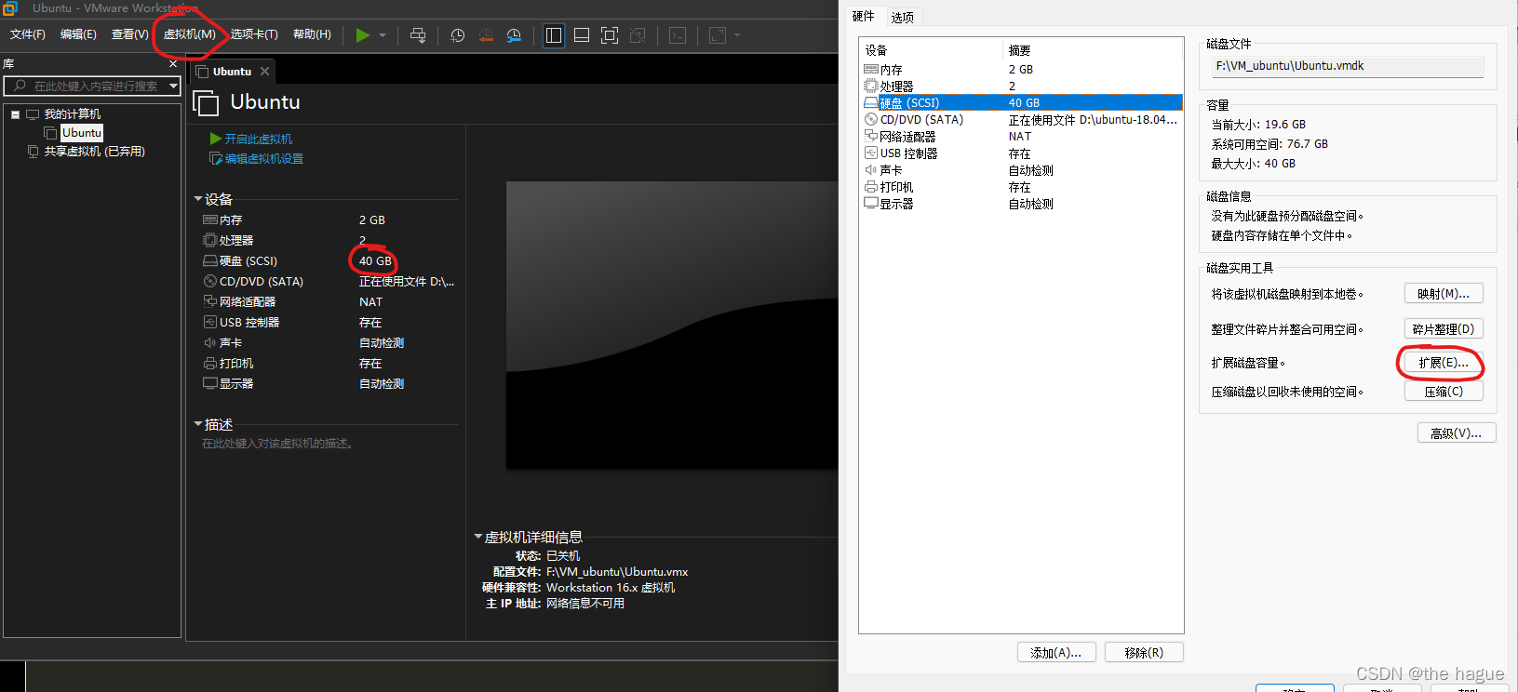Viewport: 1518px width, 692px height.
Task: Toggle the library sidebar view icon
Action: click(x=554, y=35)
